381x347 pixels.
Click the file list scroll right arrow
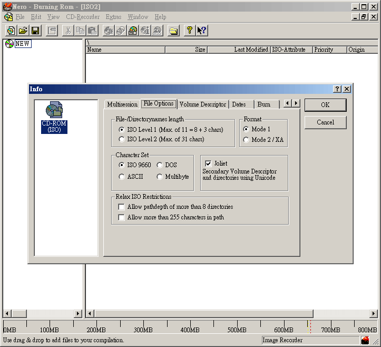pos(374,314)
